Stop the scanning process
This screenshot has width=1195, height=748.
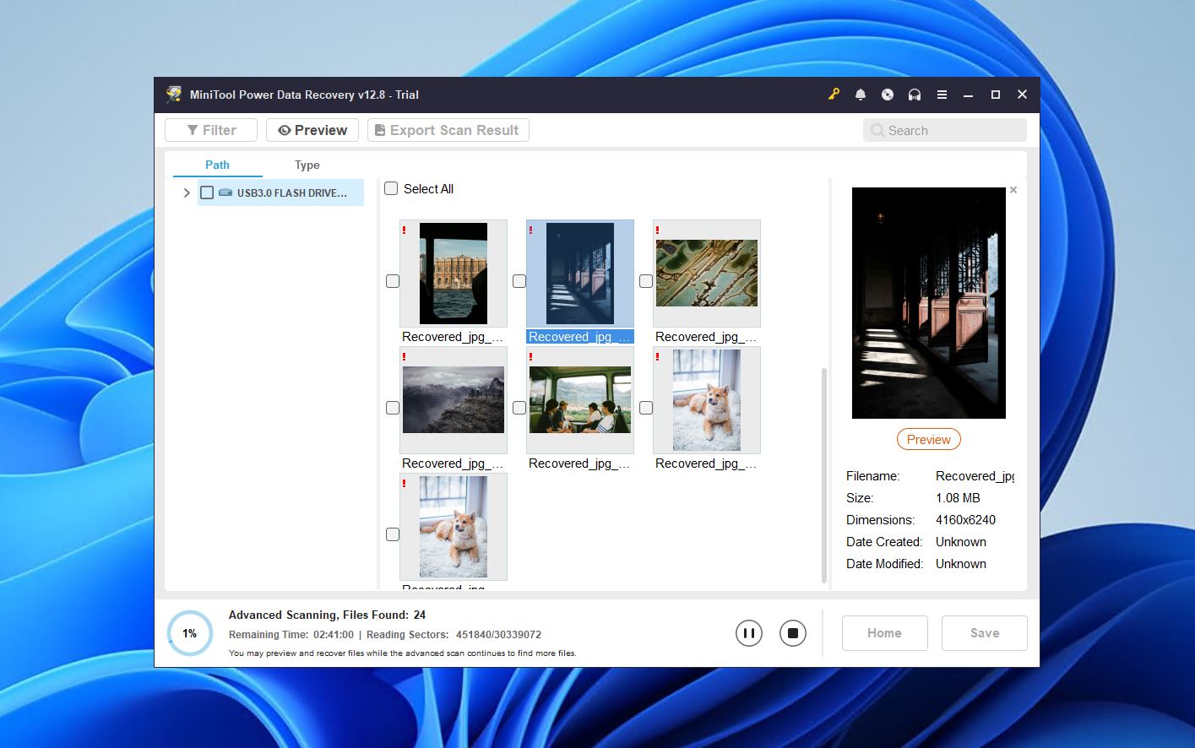coord(792,633)
